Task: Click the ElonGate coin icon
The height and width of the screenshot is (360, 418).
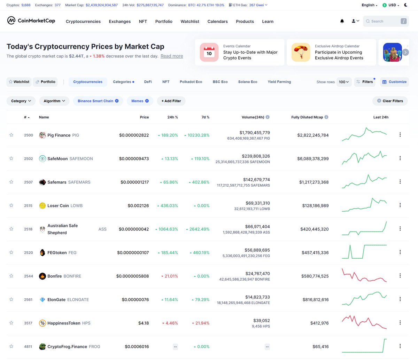Action: pyautogui.click(x=42, y=300)
